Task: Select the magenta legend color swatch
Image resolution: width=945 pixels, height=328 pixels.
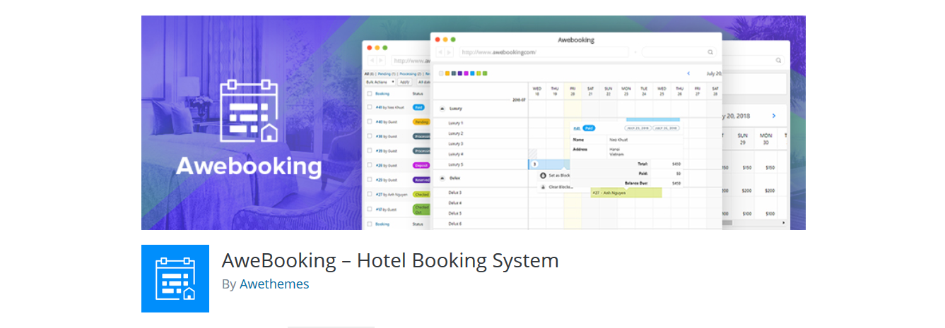Action: click(466, 73)
